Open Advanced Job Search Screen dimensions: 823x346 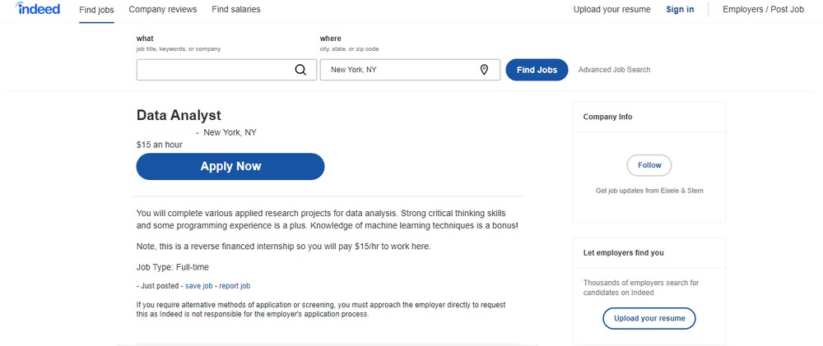pos(614,70)
